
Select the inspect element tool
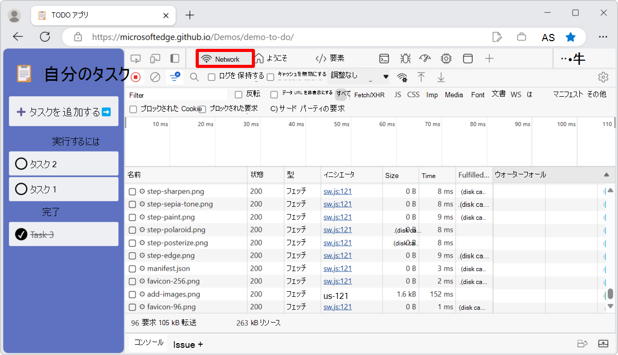135,58
